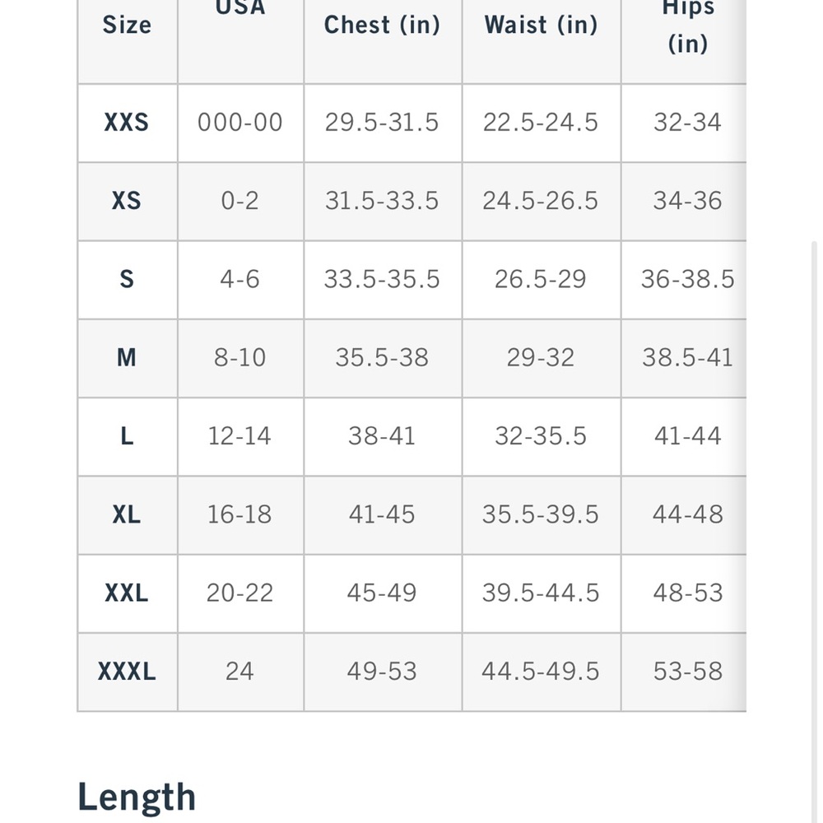Select the 26.5-29 waist measurement cell
Viewport: 823px width, 823px height.
click(542, 279)
